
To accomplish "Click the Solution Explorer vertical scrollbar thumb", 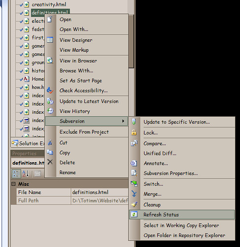I will tap(131, 41).
